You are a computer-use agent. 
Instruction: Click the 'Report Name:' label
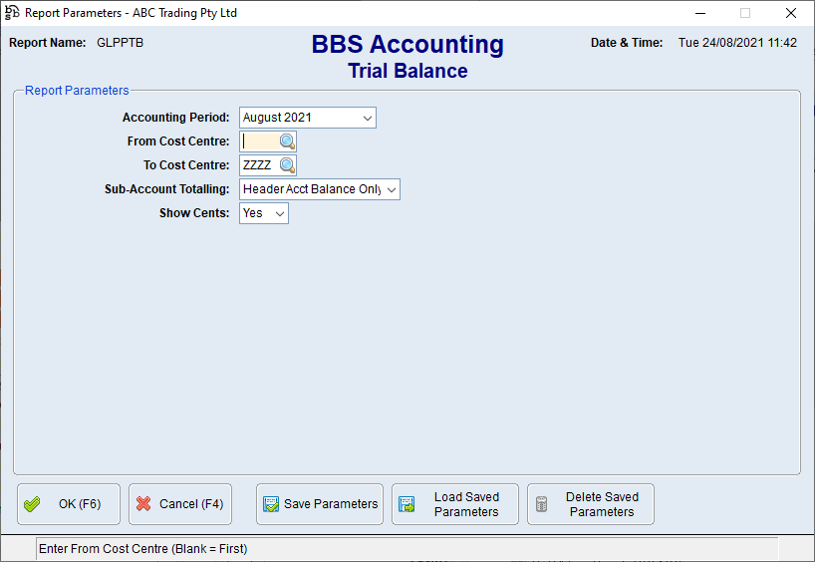47,43
